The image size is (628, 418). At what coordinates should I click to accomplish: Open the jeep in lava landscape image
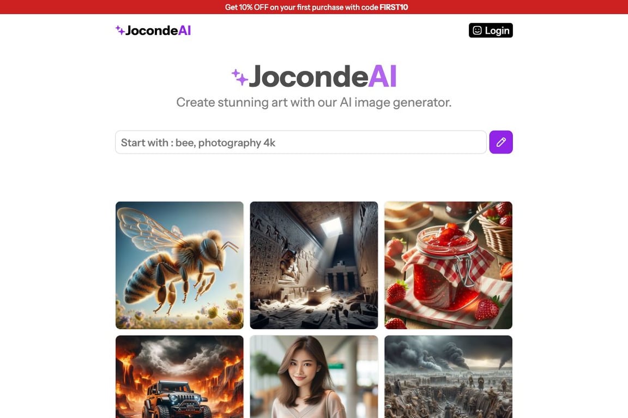pos(179,377)
